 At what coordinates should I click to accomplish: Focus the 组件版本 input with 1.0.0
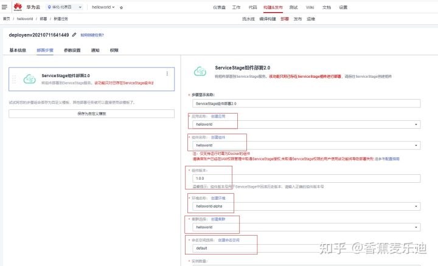pos(307,179)
